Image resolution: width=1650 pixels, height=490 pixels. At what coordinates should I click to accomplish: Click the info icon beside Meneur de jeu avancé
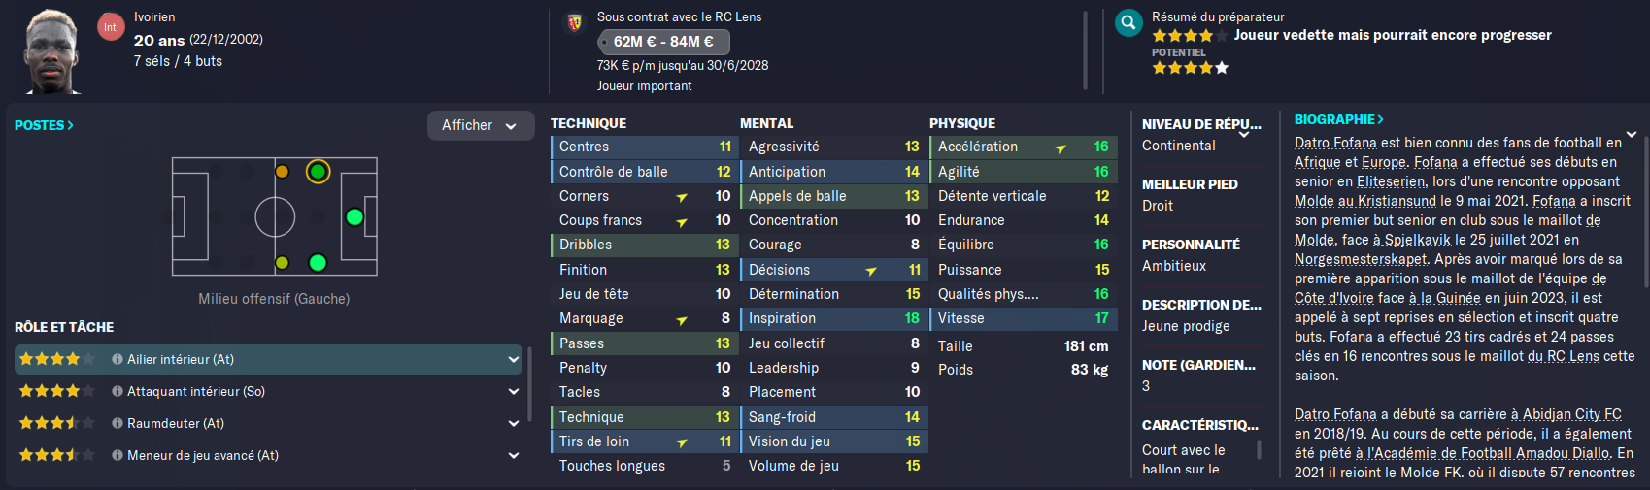click(118, 455)
